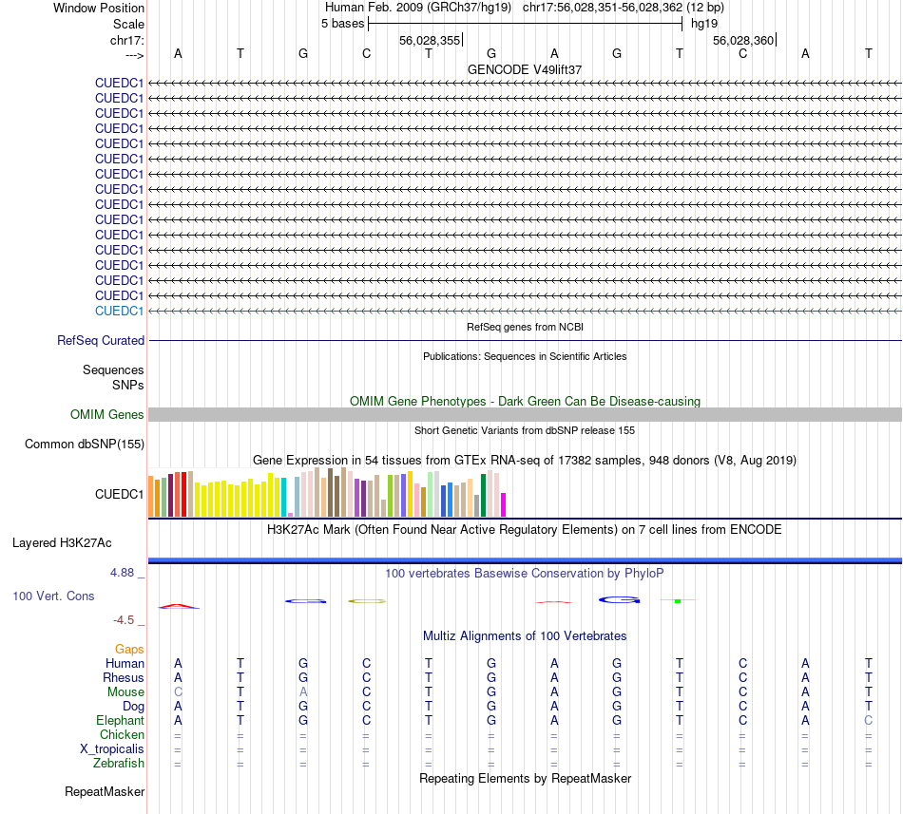The height and width of the screenshot is (814, 903).
Task: Open 'RefSeq genes from NCBI' track title
Action: pos(525,327)
